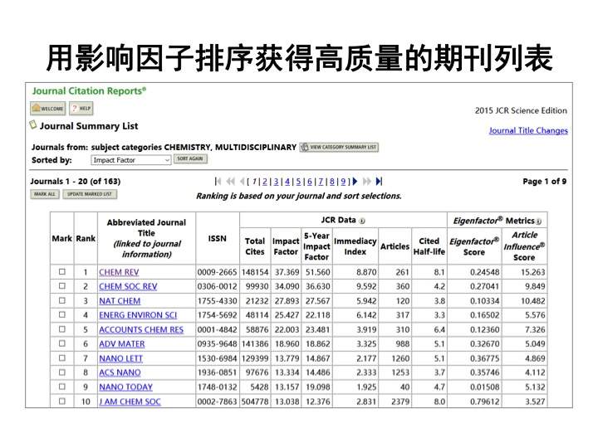Screen dimensions: 598x448
Task: Open NANO TODAY journal link
Action: tap(126, 387)
